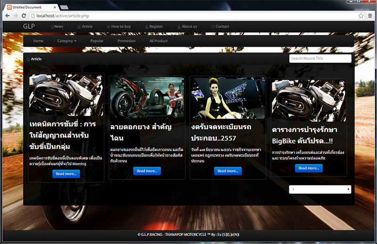Click the Search Record Title field
377x244 pixels.
pos(320,58)
